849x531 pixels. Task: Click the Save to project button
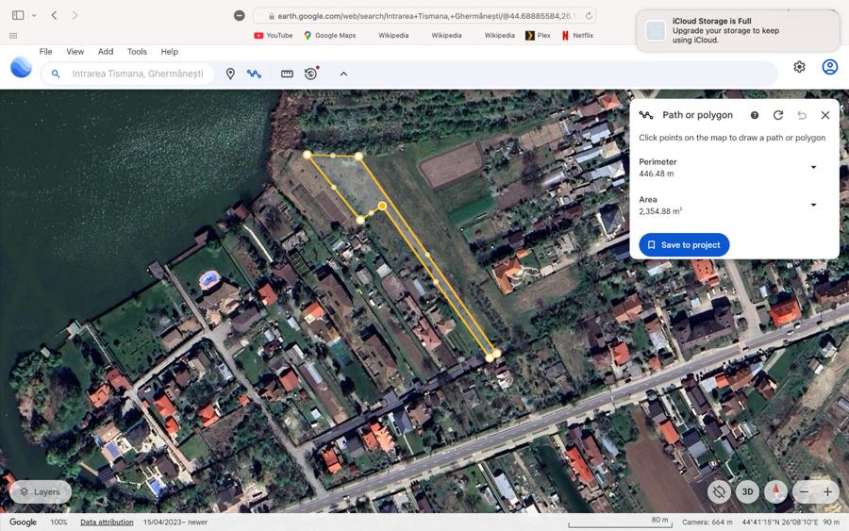[684, 245]
